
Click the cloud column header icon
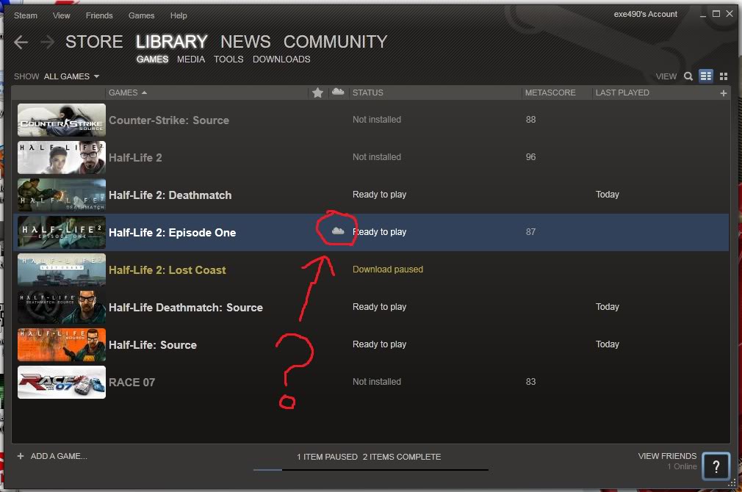337,93
